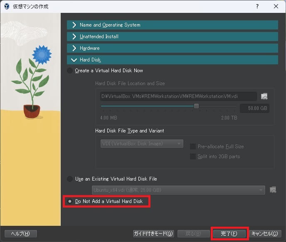The image size is (286, 242).
Task: Select Create a Virtual Hard Disk Now
Action: click(x=106, y=71)
